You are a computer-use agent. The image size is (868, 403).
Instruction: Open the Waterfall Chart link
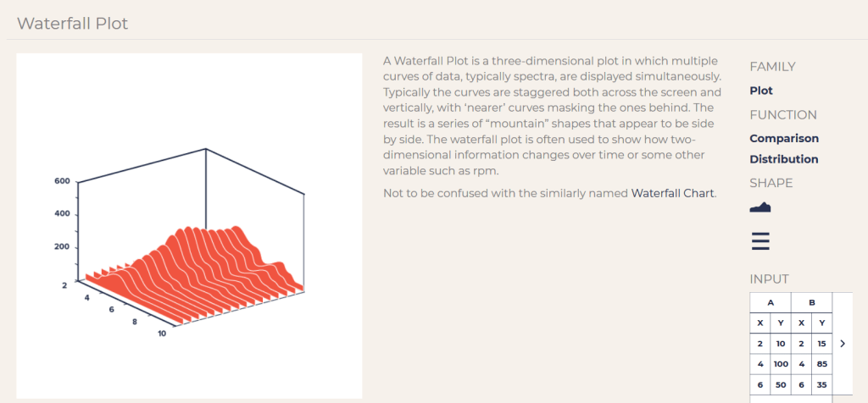(x=673, y=193)
